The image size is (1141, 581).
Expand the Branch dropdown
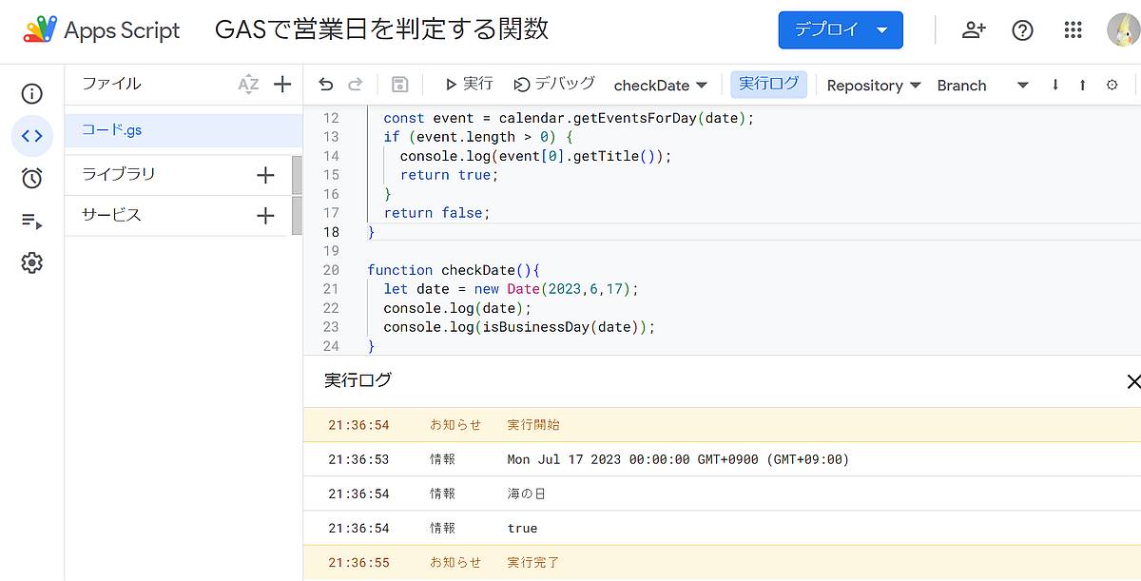coord(1022,85)
